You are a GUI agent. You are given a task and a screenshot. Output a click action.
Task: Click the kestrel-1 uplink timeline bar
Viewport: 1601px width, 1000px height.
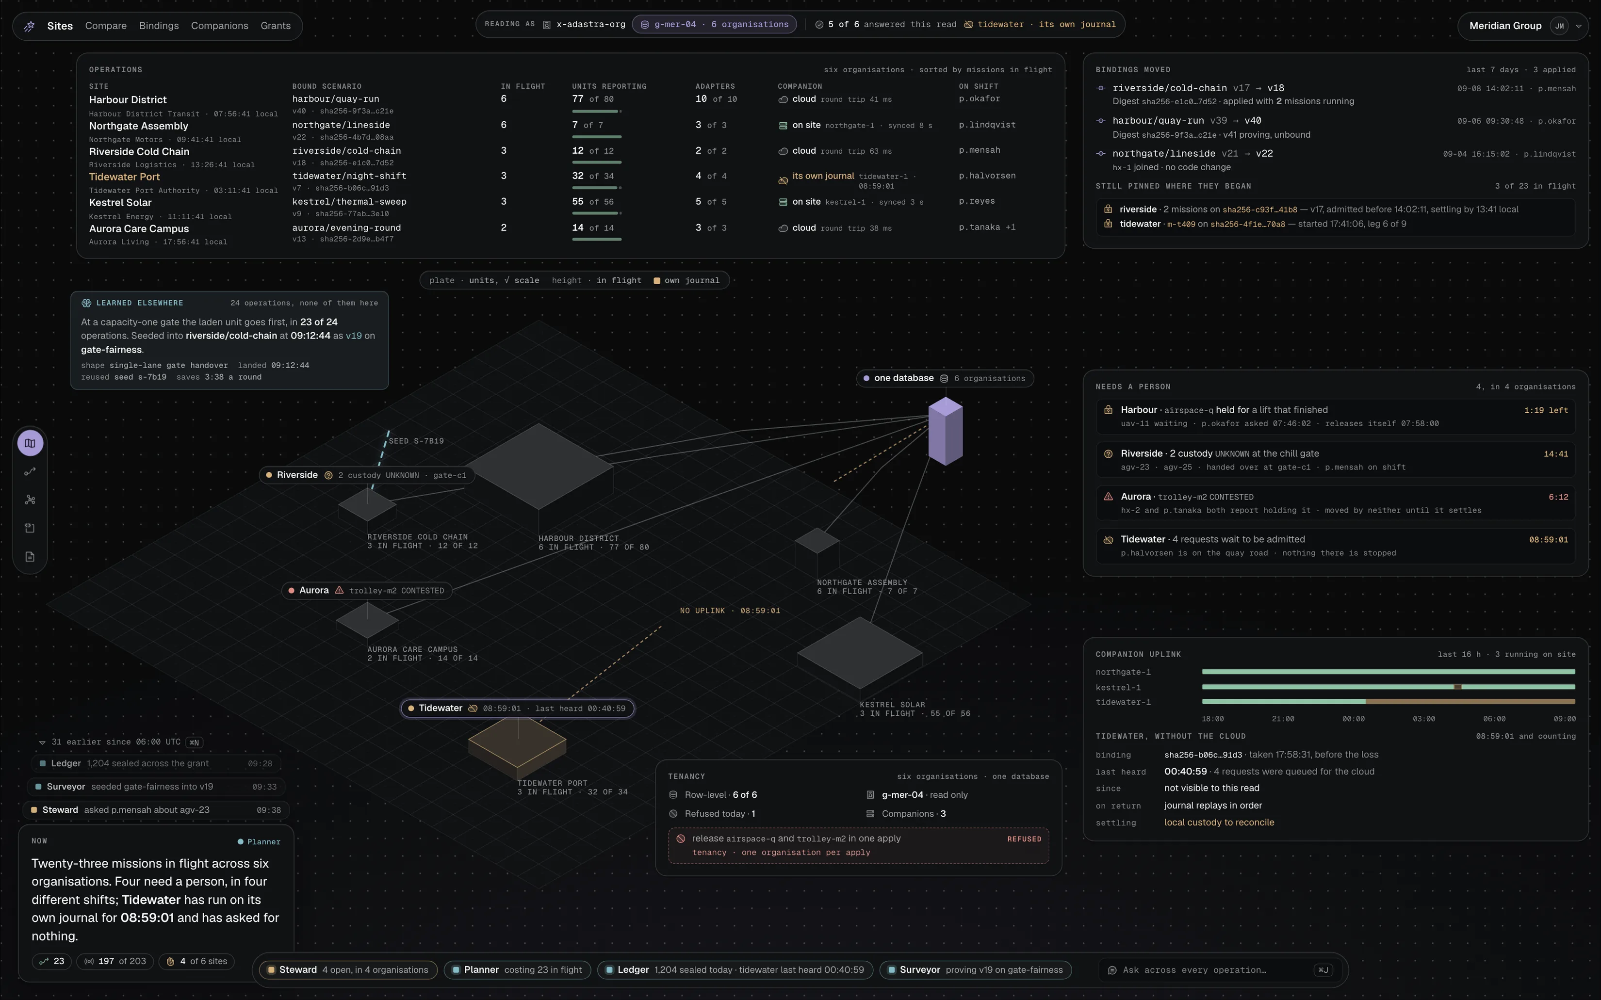point(1388,687)
